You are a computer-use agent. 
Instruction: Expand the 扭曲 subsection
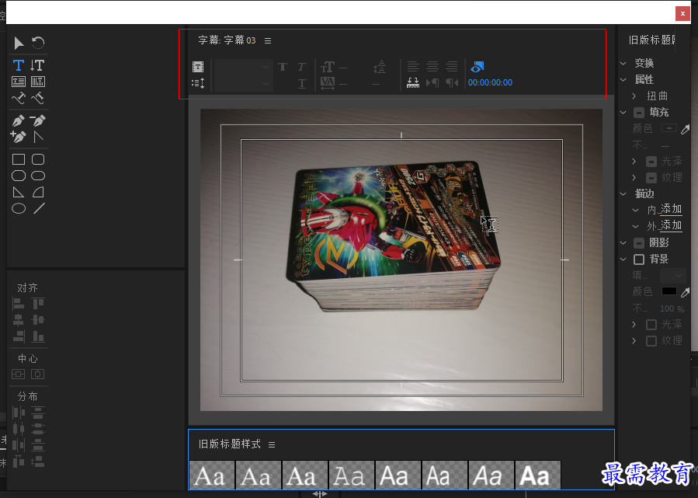[x=634, y=96]
